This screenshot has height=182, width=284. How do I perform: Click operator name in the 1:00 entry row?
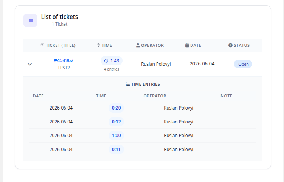pyautogui.click(x=178, y=136)
